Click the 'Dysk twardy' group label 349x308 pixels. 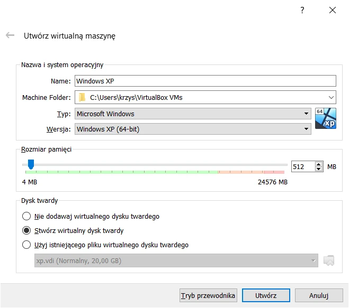click(x=39, y=201)
